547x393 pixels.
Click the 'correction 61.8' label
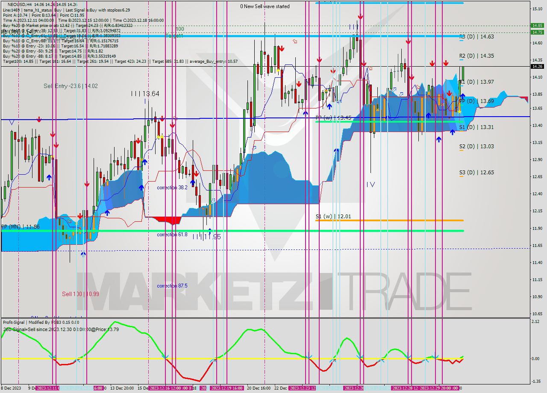tap(172, 235)
